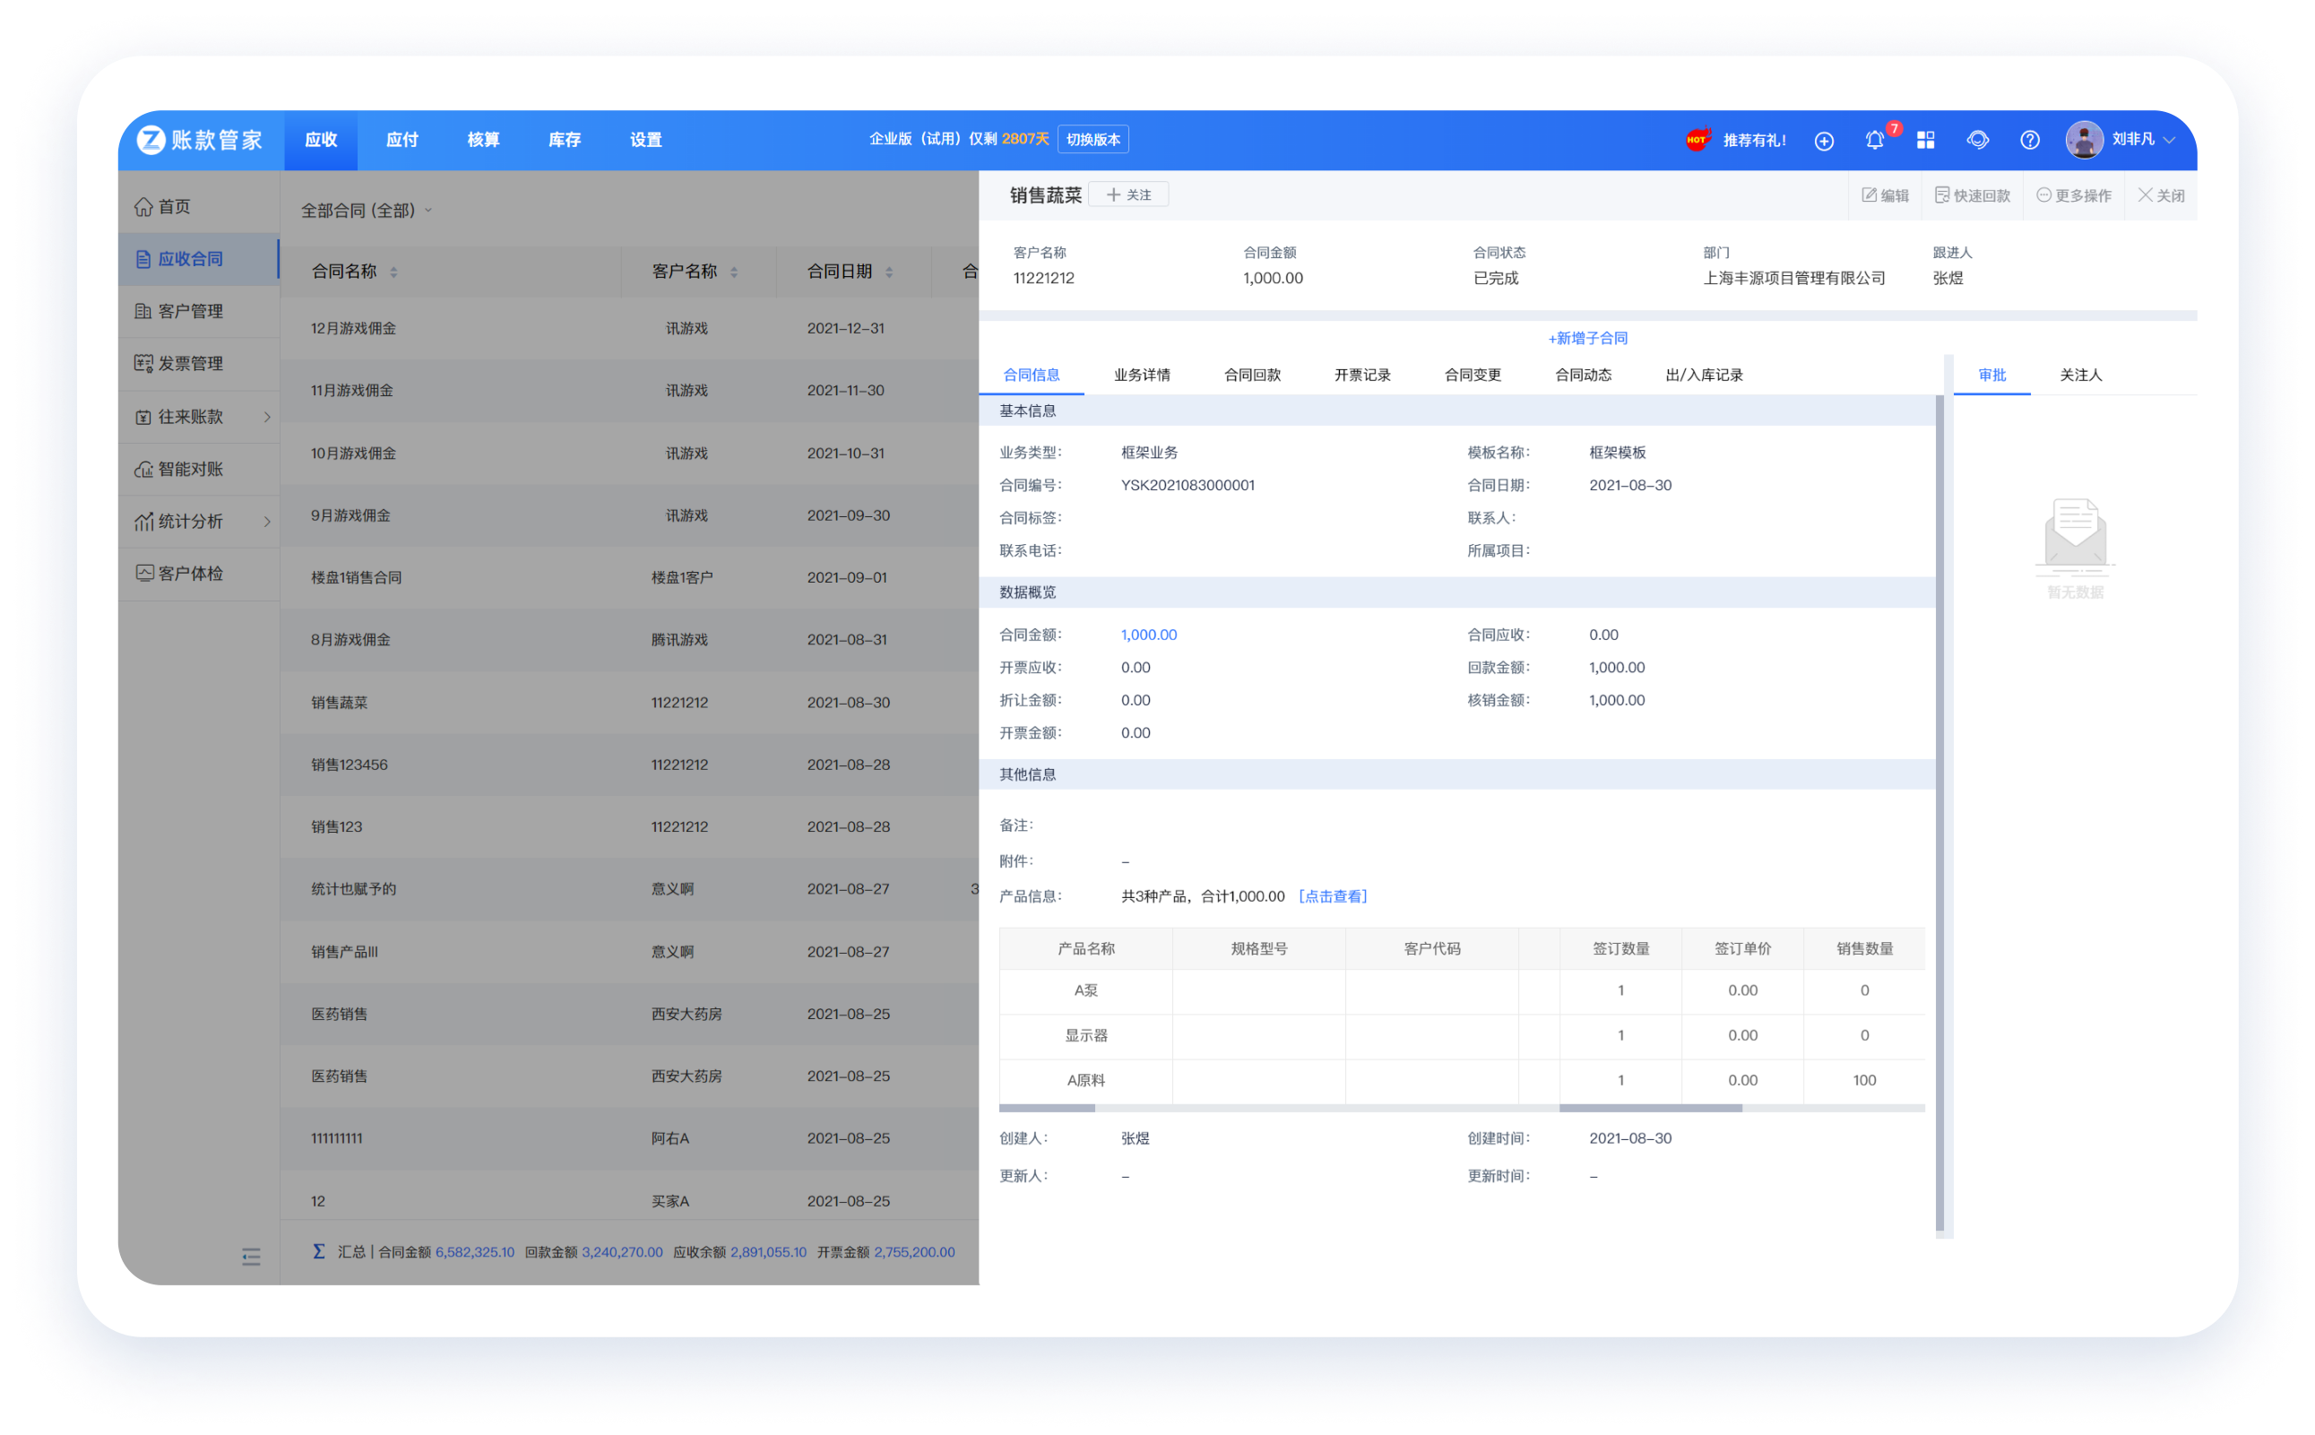Click the customer service headset icon

(x=1977, y=141)
